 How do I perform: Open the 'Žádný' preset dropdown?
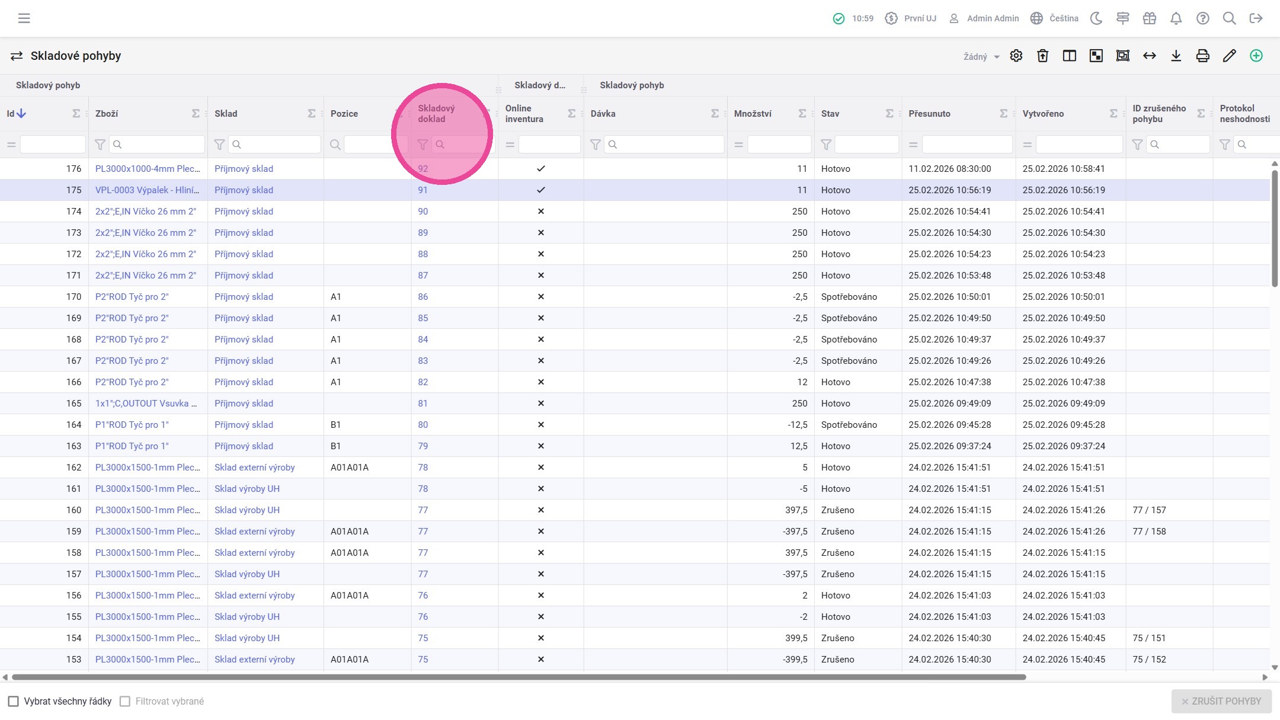point(981,57)
